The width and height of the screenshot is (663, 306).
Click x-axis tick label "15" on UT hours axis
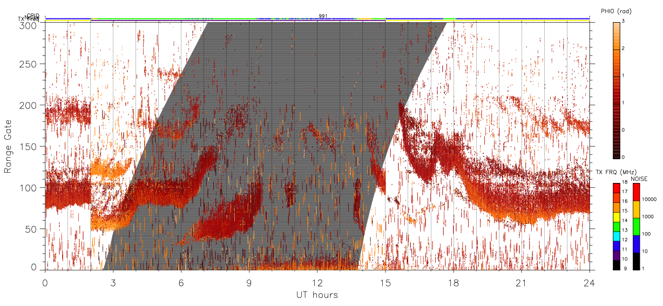(385, 282)
